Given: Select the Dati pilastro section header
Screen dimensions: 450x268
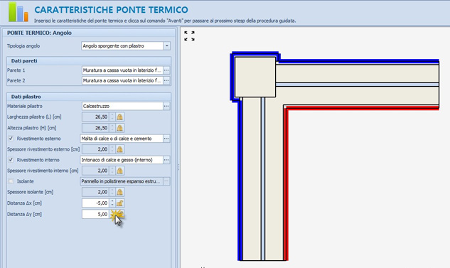Looking at the screenshot, I should (89, 97).
